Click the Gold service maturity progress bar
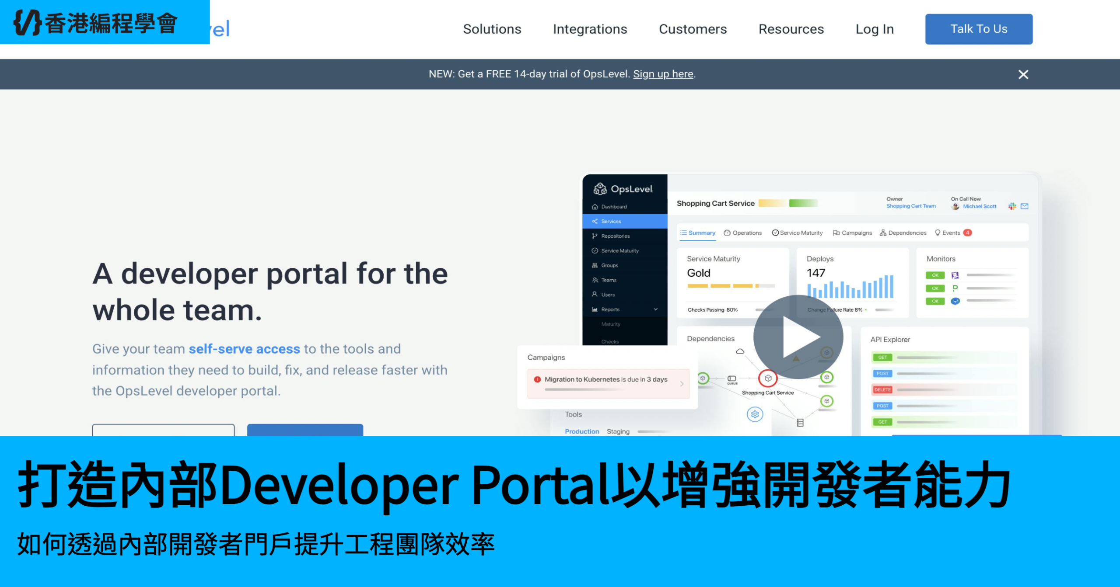Screen dimensions: 1120x587 [731, 286]
